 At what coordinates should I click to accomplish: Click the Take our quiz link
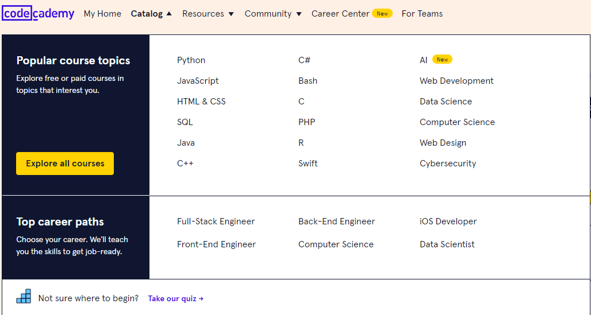[x=176, y=298]
